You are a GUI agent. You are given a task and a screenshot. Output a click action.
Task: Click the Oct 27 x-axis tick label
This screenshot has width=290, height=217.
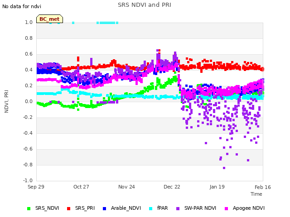click(x=81, y=187)
